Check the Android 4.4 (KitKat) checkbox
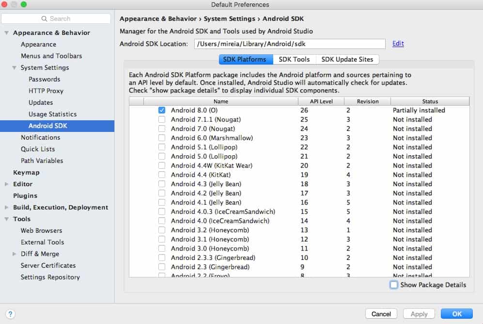 [162, 175]
